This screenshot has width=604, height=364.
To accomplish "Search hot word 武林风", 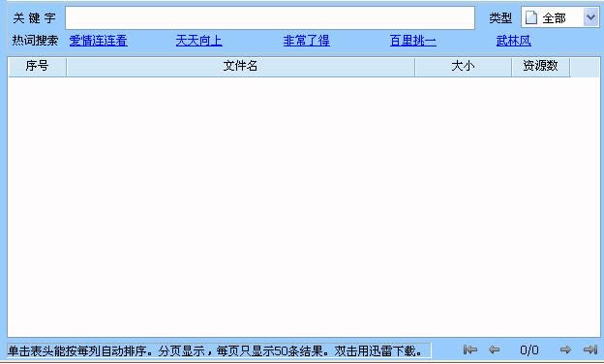I will click(x=513, y=41).
